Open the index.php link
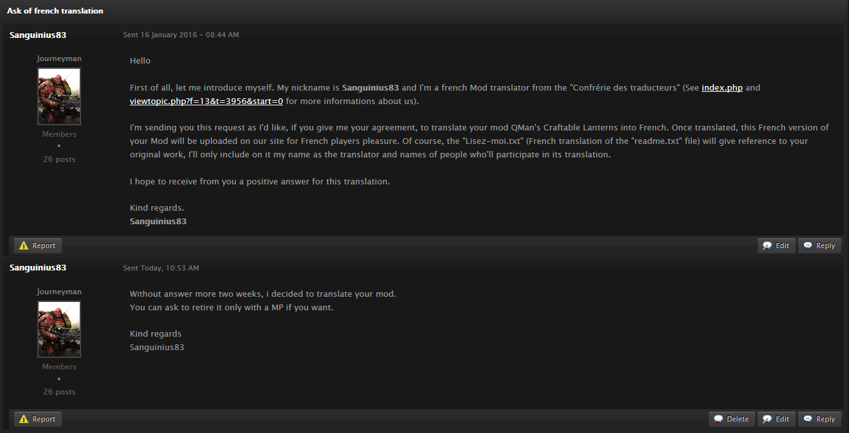Image resolution: width=849 pixels, height=433 pixels. click(x=722, y=88)
